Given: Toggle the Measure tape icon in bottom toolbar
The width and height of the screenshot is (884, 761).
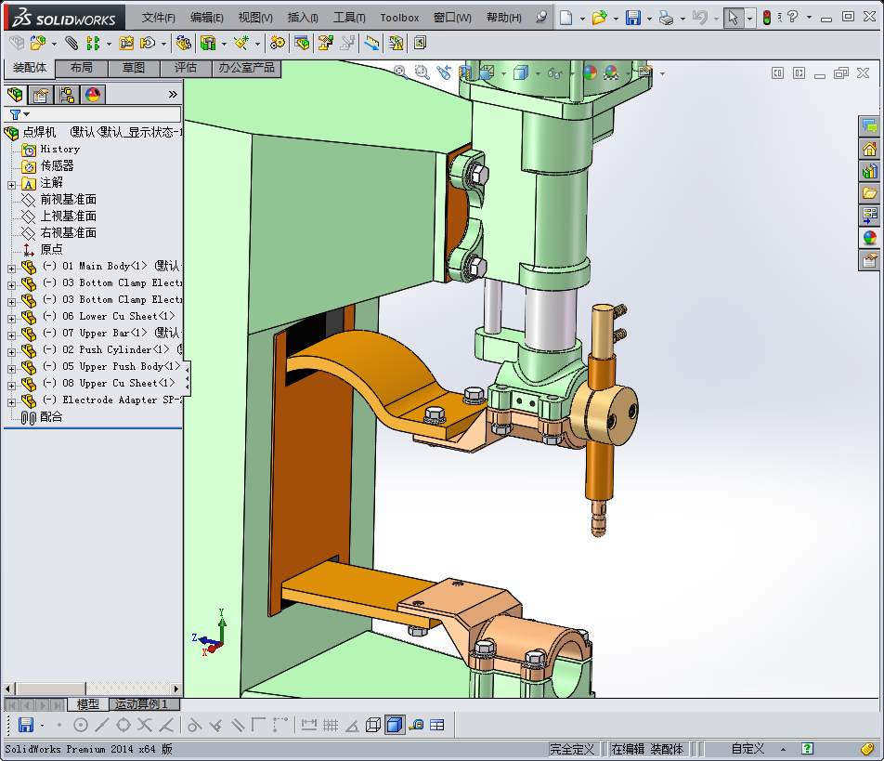Looking at the screenshot, I should pyautogui.click(x=416, y=725).
